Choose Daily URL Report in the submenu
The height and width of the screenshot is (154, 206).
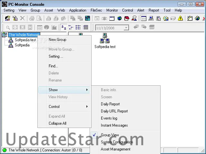pyautogui.click(x=114, y=111)
